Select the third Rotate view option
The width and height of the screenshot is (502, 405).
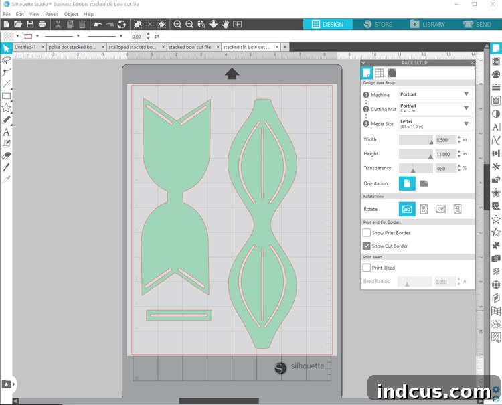click(x=440, y=209)
